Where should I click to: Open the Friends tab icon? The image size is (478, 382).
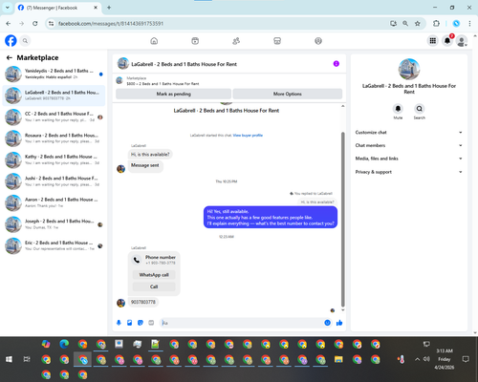[236, 41]
